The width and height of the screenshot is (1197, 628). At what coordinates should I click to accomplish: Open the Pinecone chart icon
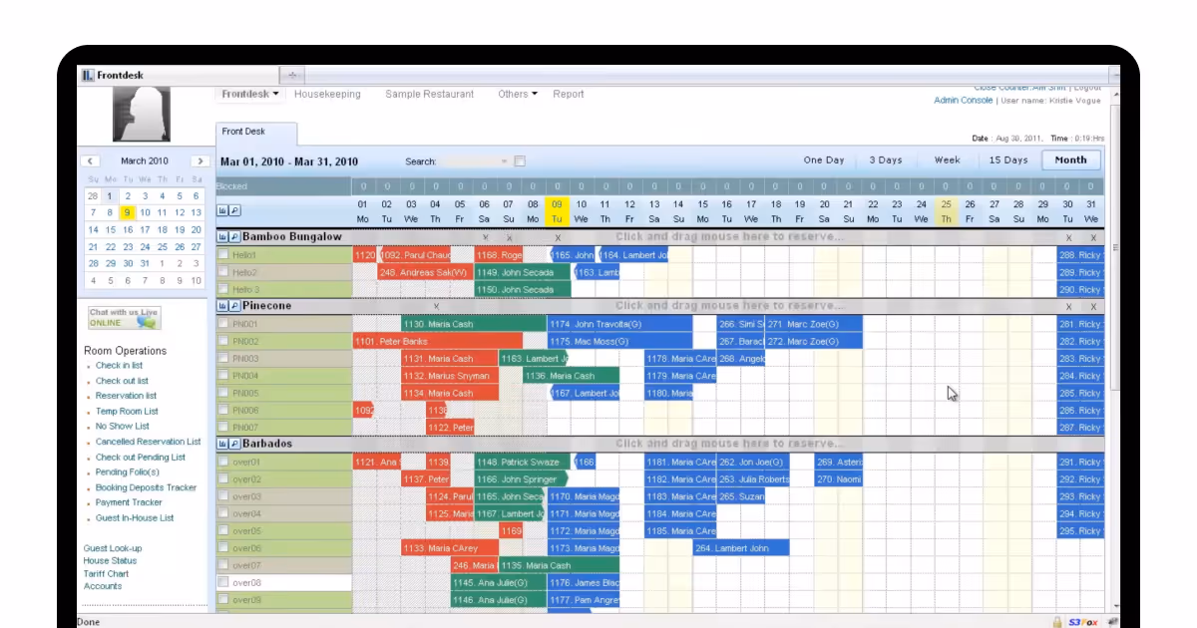[222, 306]
